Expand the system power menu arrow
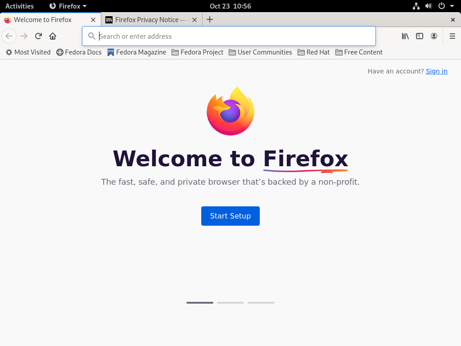 [452, 6]
